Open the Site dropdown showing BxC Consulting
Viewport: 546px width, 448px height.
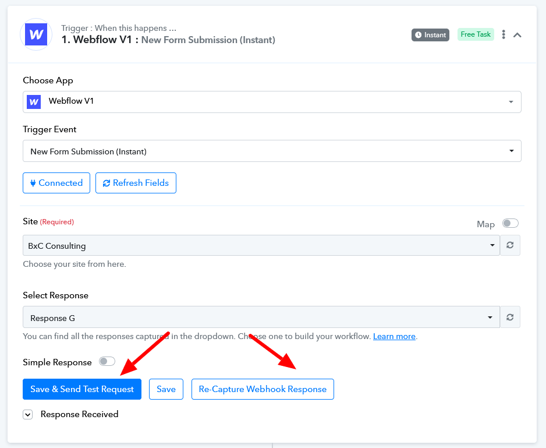click(x=261, y=245)
